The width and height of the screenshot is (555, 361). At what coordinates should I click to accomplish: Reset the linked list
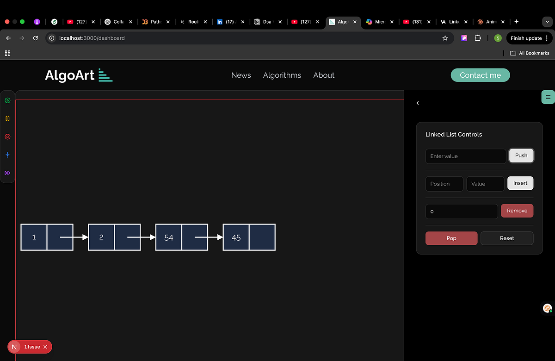[x=507, y=238]
